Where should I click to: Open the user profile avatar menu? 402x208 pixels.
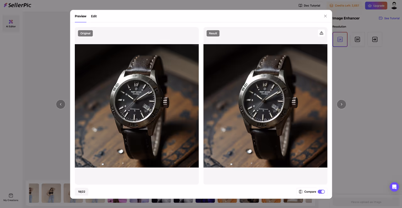point(394,5)
